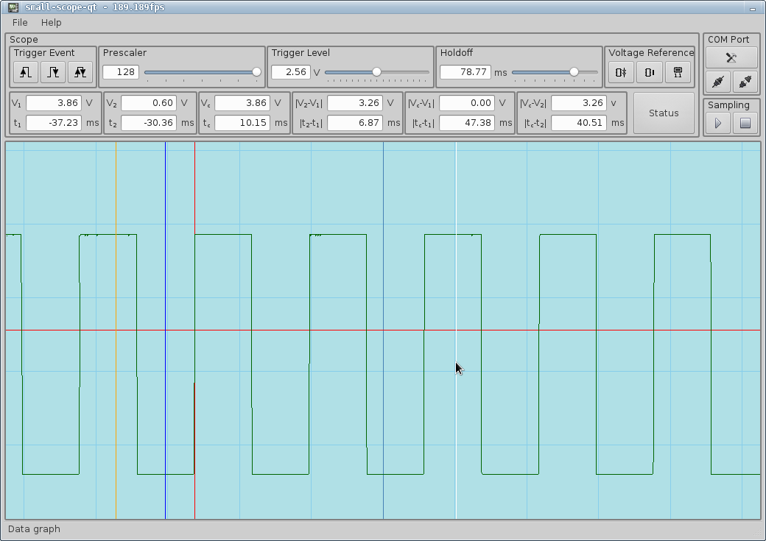766x541 pixels.
Task: Select the internal 1.1V reference icon
Action: point(676,72)
